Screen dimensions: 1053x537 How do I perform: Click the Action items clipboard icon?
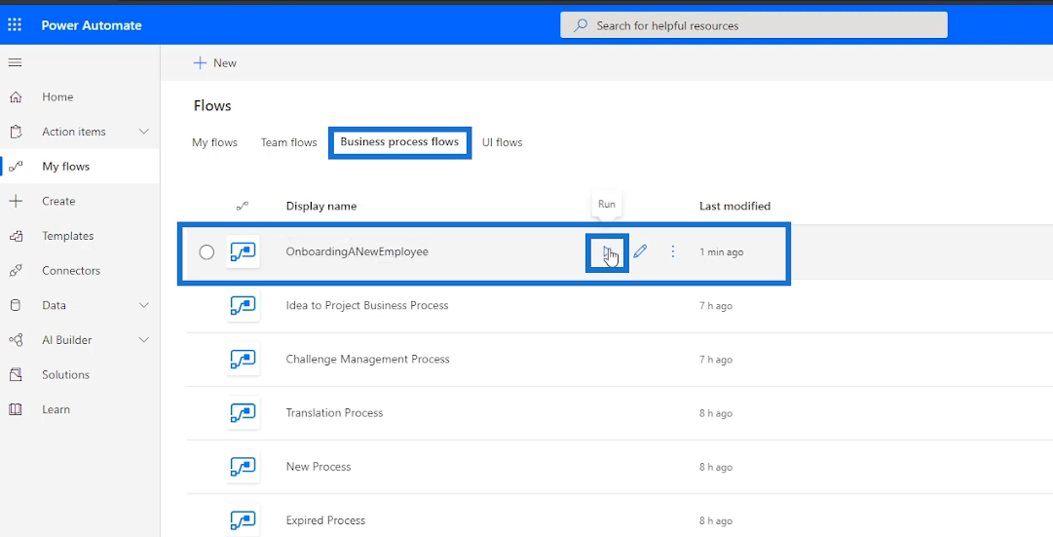click(x=16, y=132)
